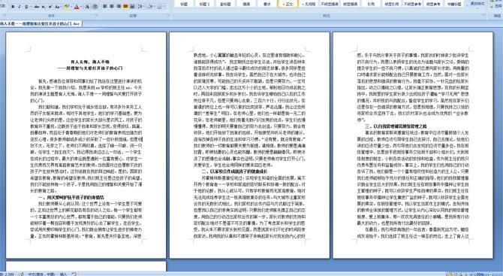This screenshot has height=276, width=503.
Task: Open highlight color dropdown arrow
Action: pos(71,7)
